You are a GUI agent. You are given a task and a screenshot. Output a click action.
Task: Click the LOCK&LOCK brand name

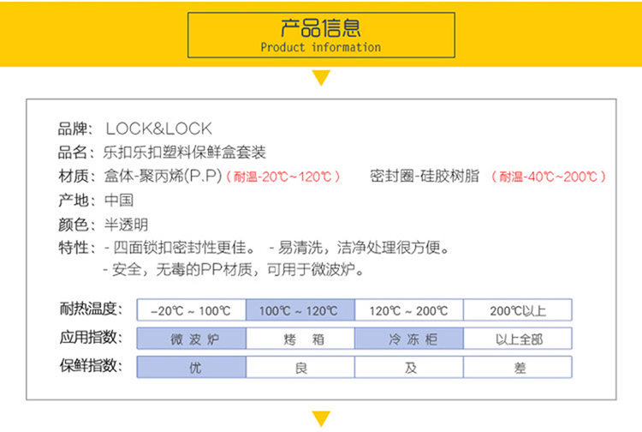click(159, 129)
